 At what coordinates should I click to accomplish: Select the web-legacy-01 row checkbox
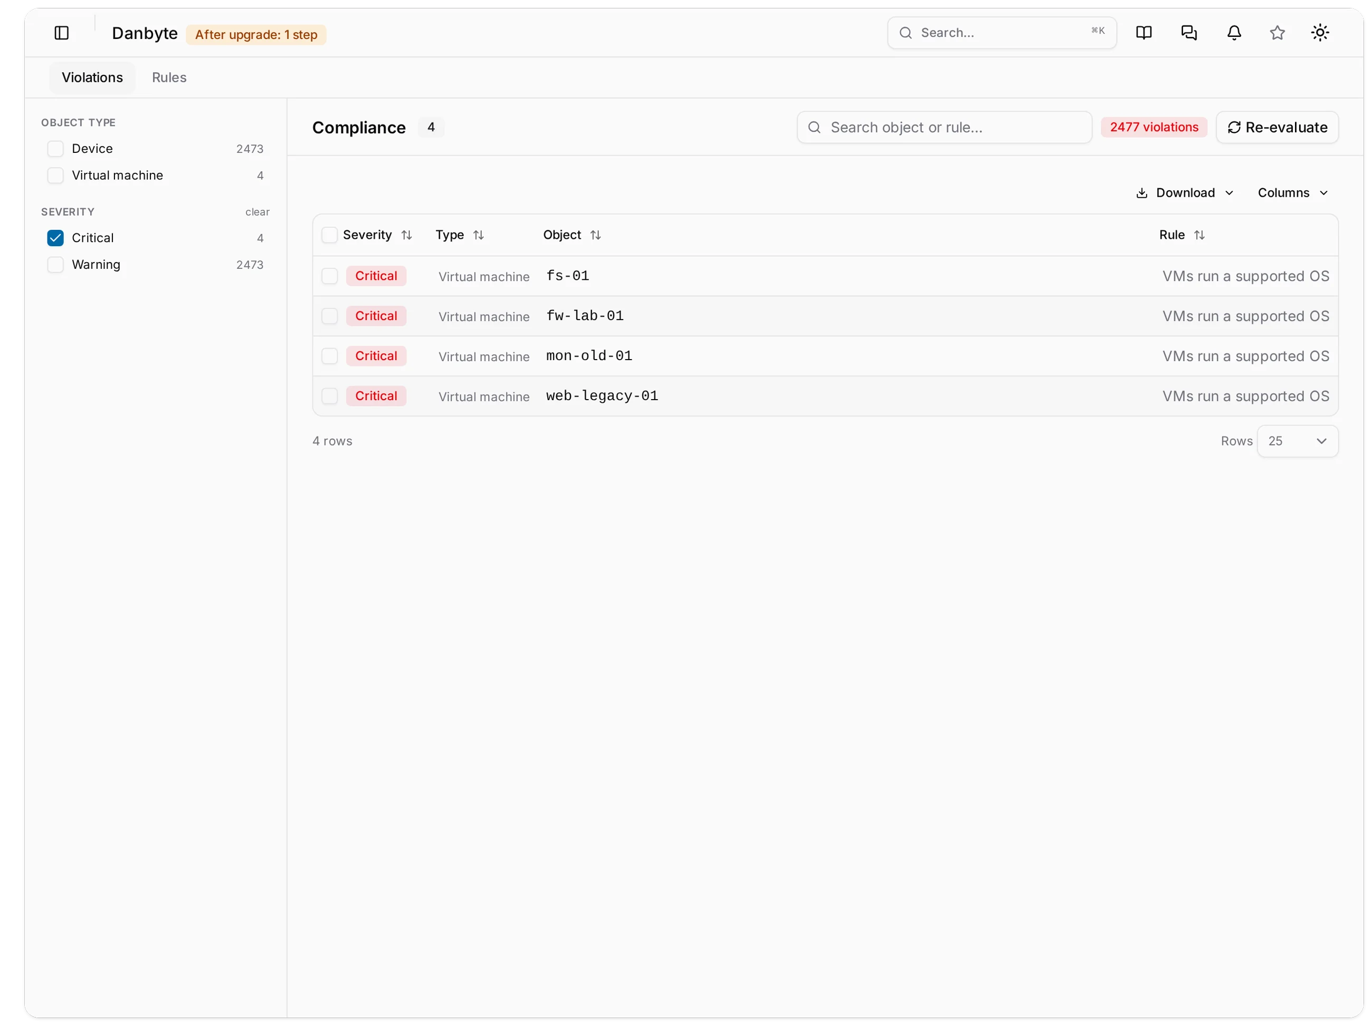click(x=329, y=396)
